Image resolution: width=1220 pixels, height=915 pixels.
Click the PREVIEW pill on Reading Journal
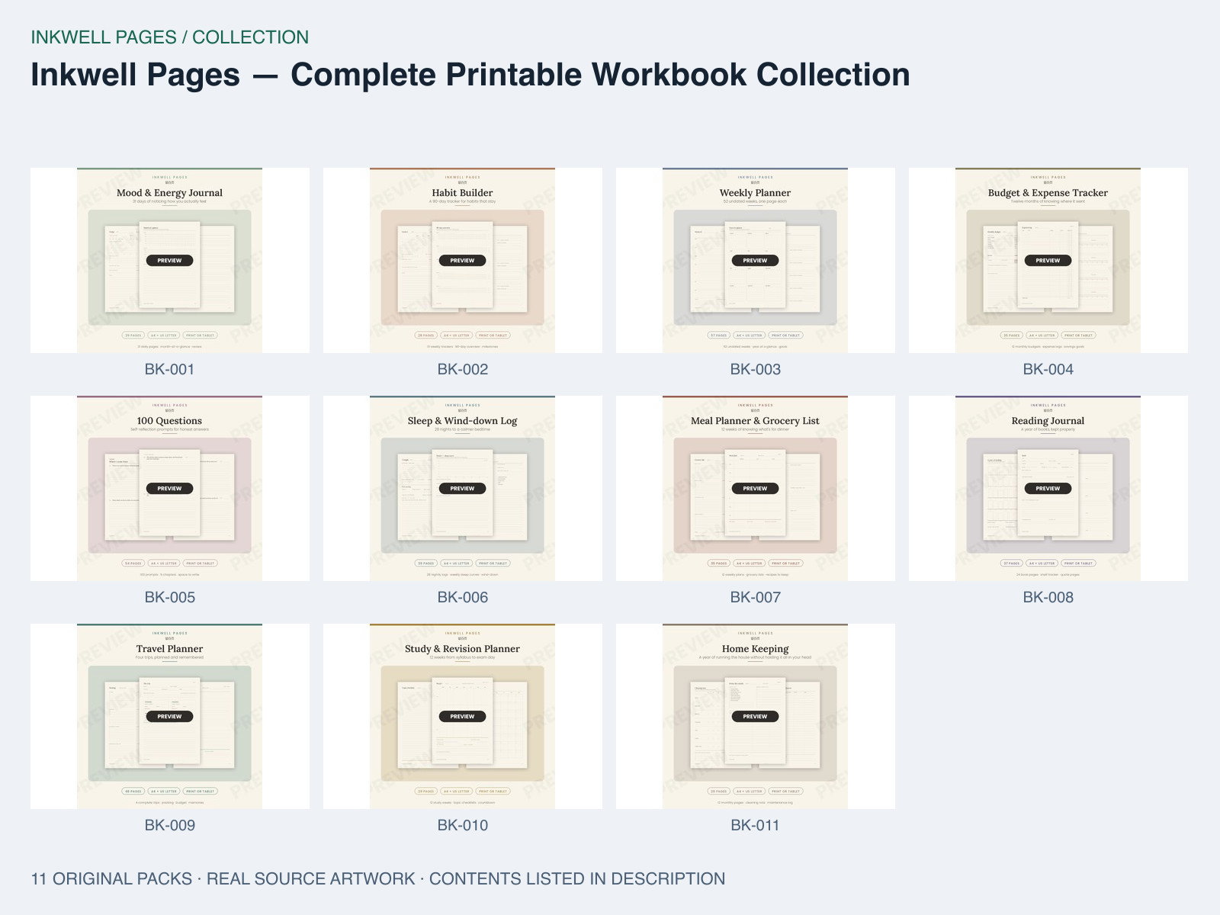pyautogui.click(x=1048, y=488)
